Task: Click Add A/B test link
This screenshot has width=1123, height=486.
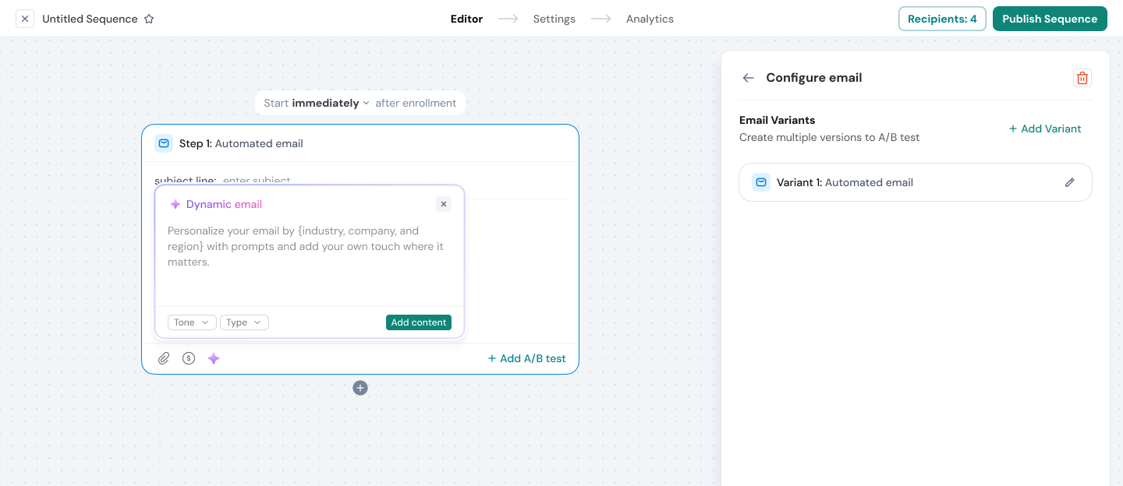Action: click(x=527, y=358)
